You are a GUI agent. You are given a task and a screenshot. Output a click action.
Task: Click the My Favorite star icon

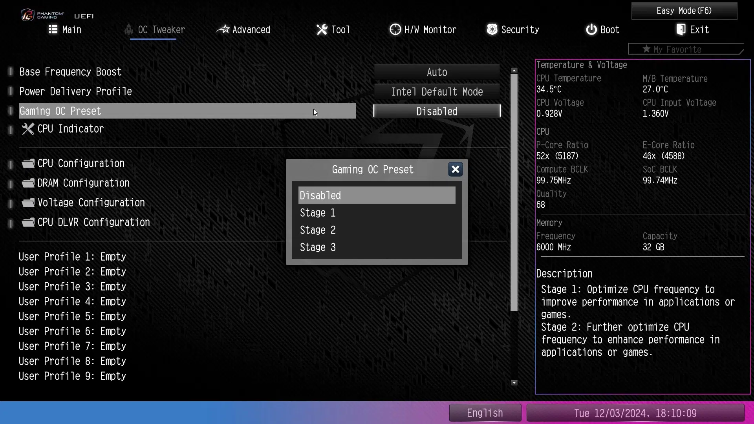pyautogui.click(x=646, y=49)
